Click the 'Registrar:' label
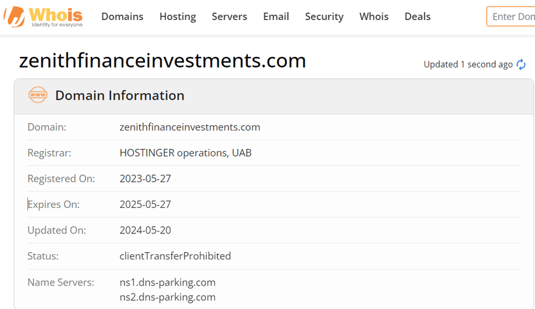The height and width of the screenshot is (309, 535). (49, 152)
